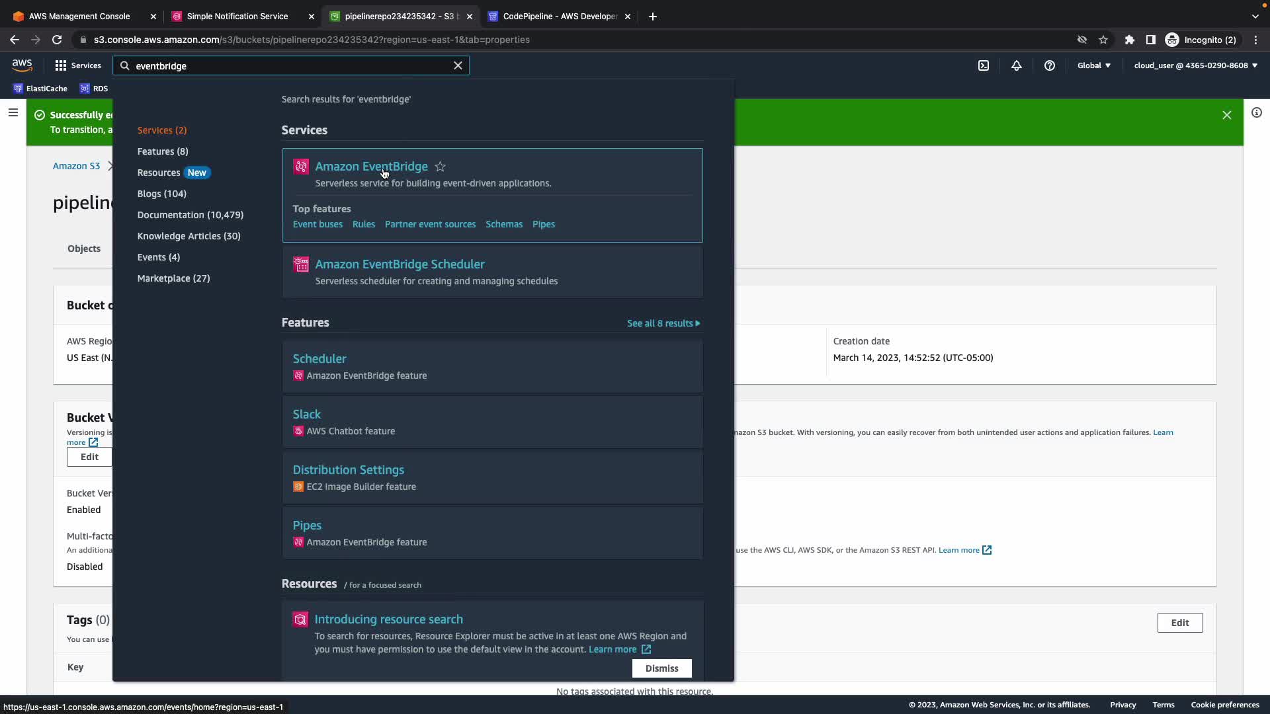Click the AWS logo home icon

(x=22, y=65)
